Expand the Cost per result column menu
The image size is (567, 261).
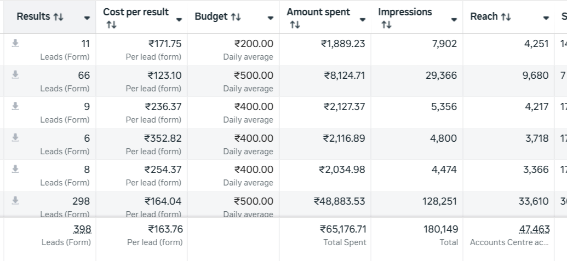click(x=179, y=19)
